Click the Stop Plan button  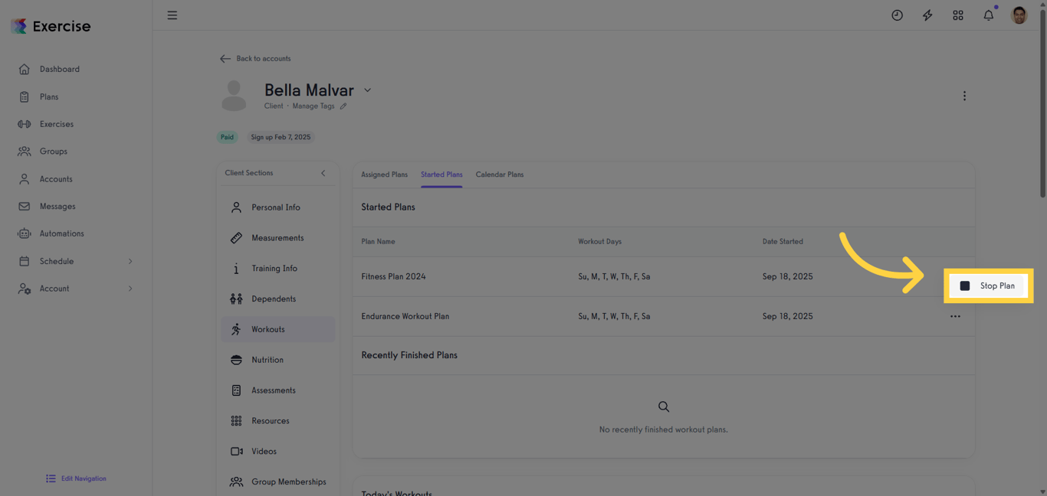click(x=988, y=286)
